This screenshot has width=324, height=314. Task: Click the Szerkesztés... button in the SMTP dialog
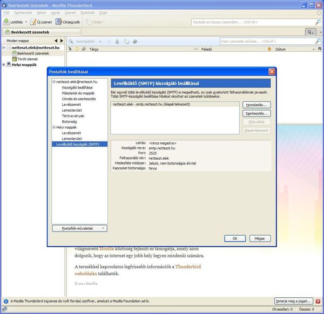pyautogui.click(x=256, y=113)
